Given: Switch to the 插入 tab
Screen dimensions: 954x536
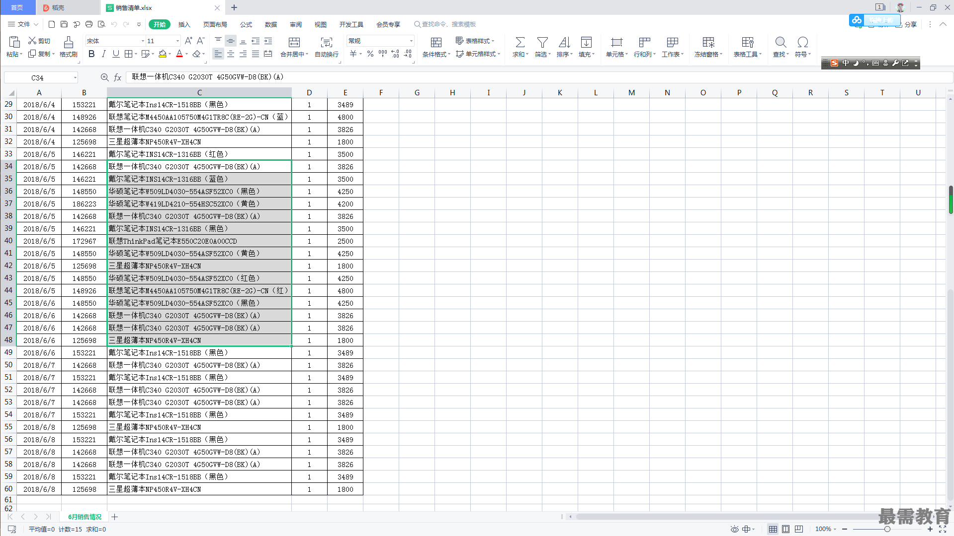Looking at the screenshot, I should coord(184,24).
